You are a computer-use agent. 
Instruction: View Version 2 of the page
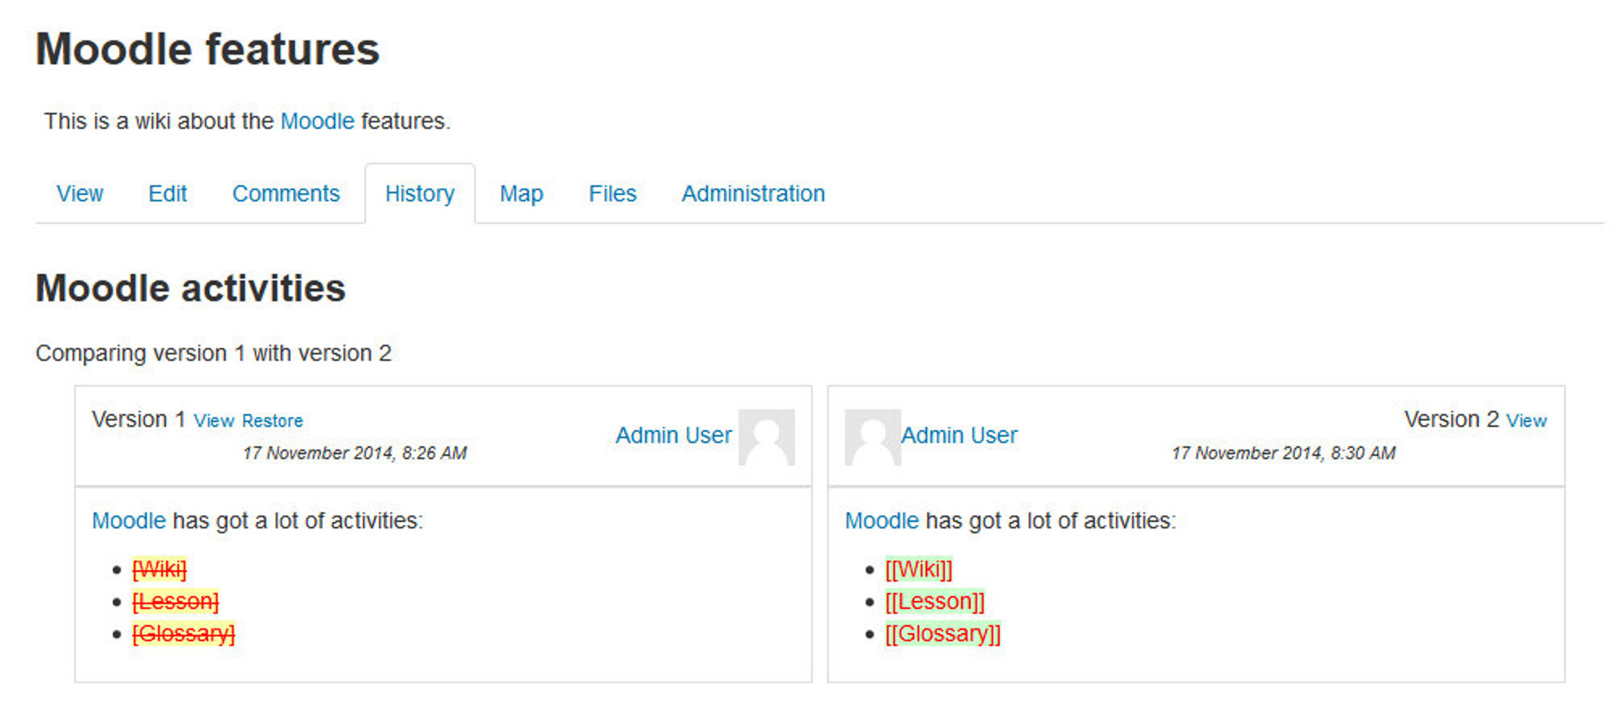pyautogui.click(x=1526, y=421)
